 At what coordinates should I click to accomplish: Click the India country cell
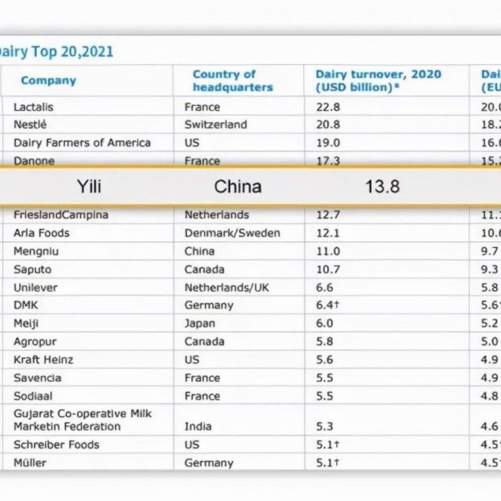point(199,427)
